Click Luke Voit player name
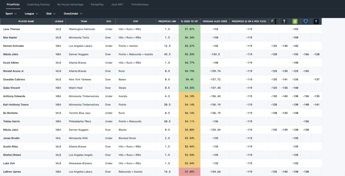This screenshot has height=176, width=345. pos(9,164)
